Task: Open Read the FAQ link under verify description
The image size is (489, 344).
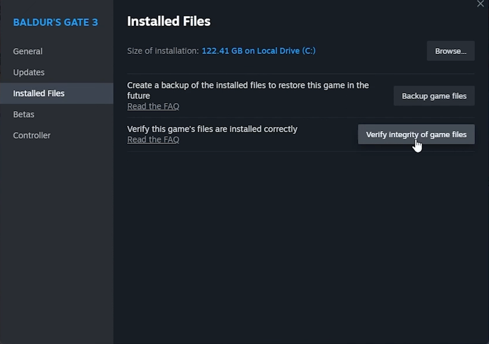Action: [x=153, y=139]
